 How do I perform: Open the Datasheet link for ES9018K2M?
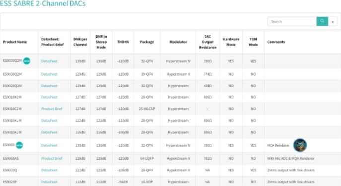49,97
